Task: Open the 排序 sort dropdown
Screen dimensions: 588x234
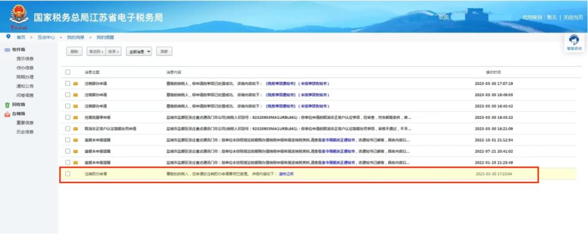Action: pos(114,52)
